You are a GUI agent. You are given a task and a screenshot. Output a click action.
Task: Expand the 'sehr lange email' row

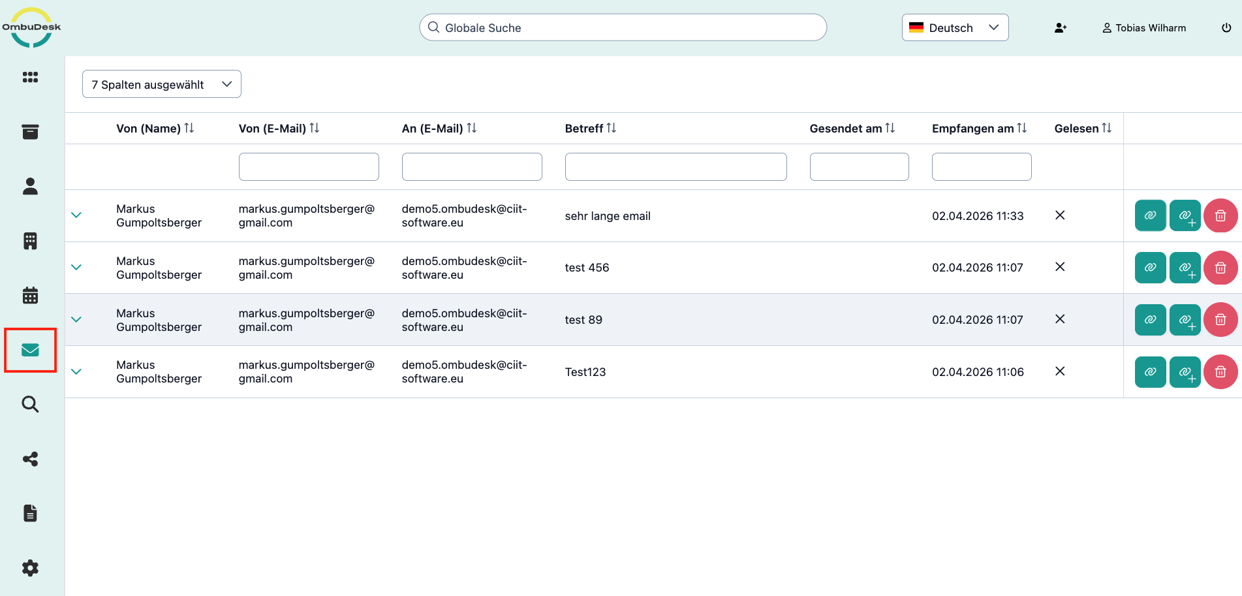pyautogui.click(x=76, y=215)
